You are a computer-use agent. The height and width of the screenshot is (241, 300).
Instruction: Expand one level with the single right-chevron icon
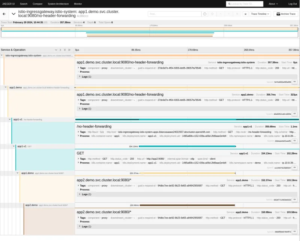(60, 50)
